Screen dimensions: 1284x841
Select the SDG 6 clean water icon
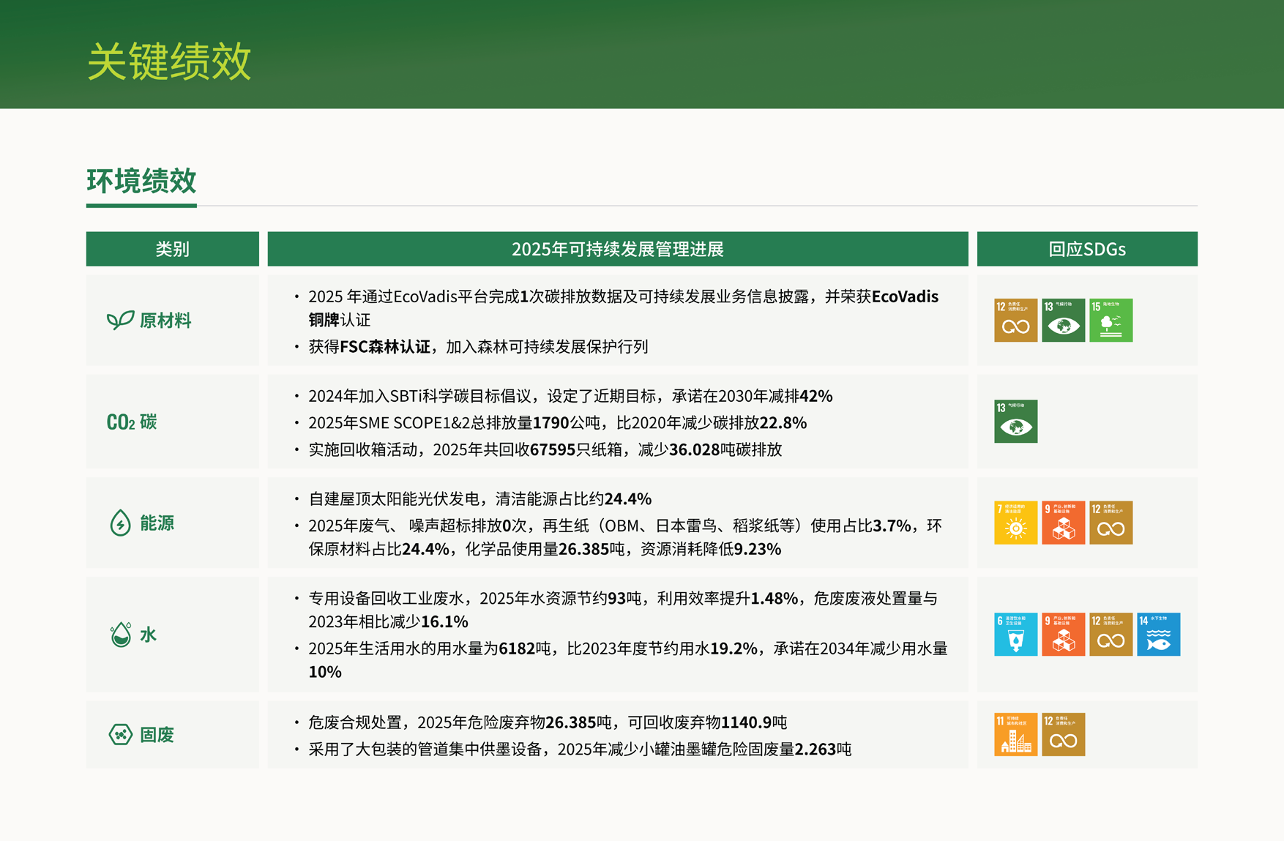click(x=1015, y=635)
